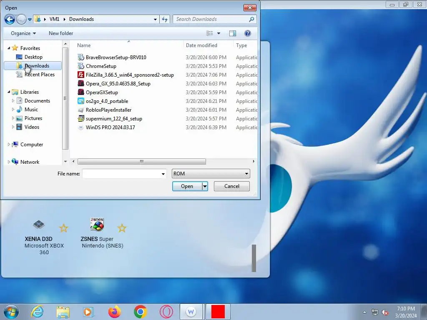Click the New folder button
Screen dimensions: 427x320
click(61, 33)
